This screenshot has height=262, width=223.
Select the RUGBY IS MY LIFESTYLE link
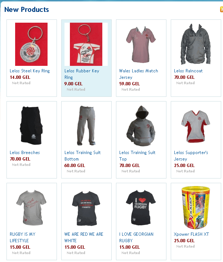tap(23, 238)
